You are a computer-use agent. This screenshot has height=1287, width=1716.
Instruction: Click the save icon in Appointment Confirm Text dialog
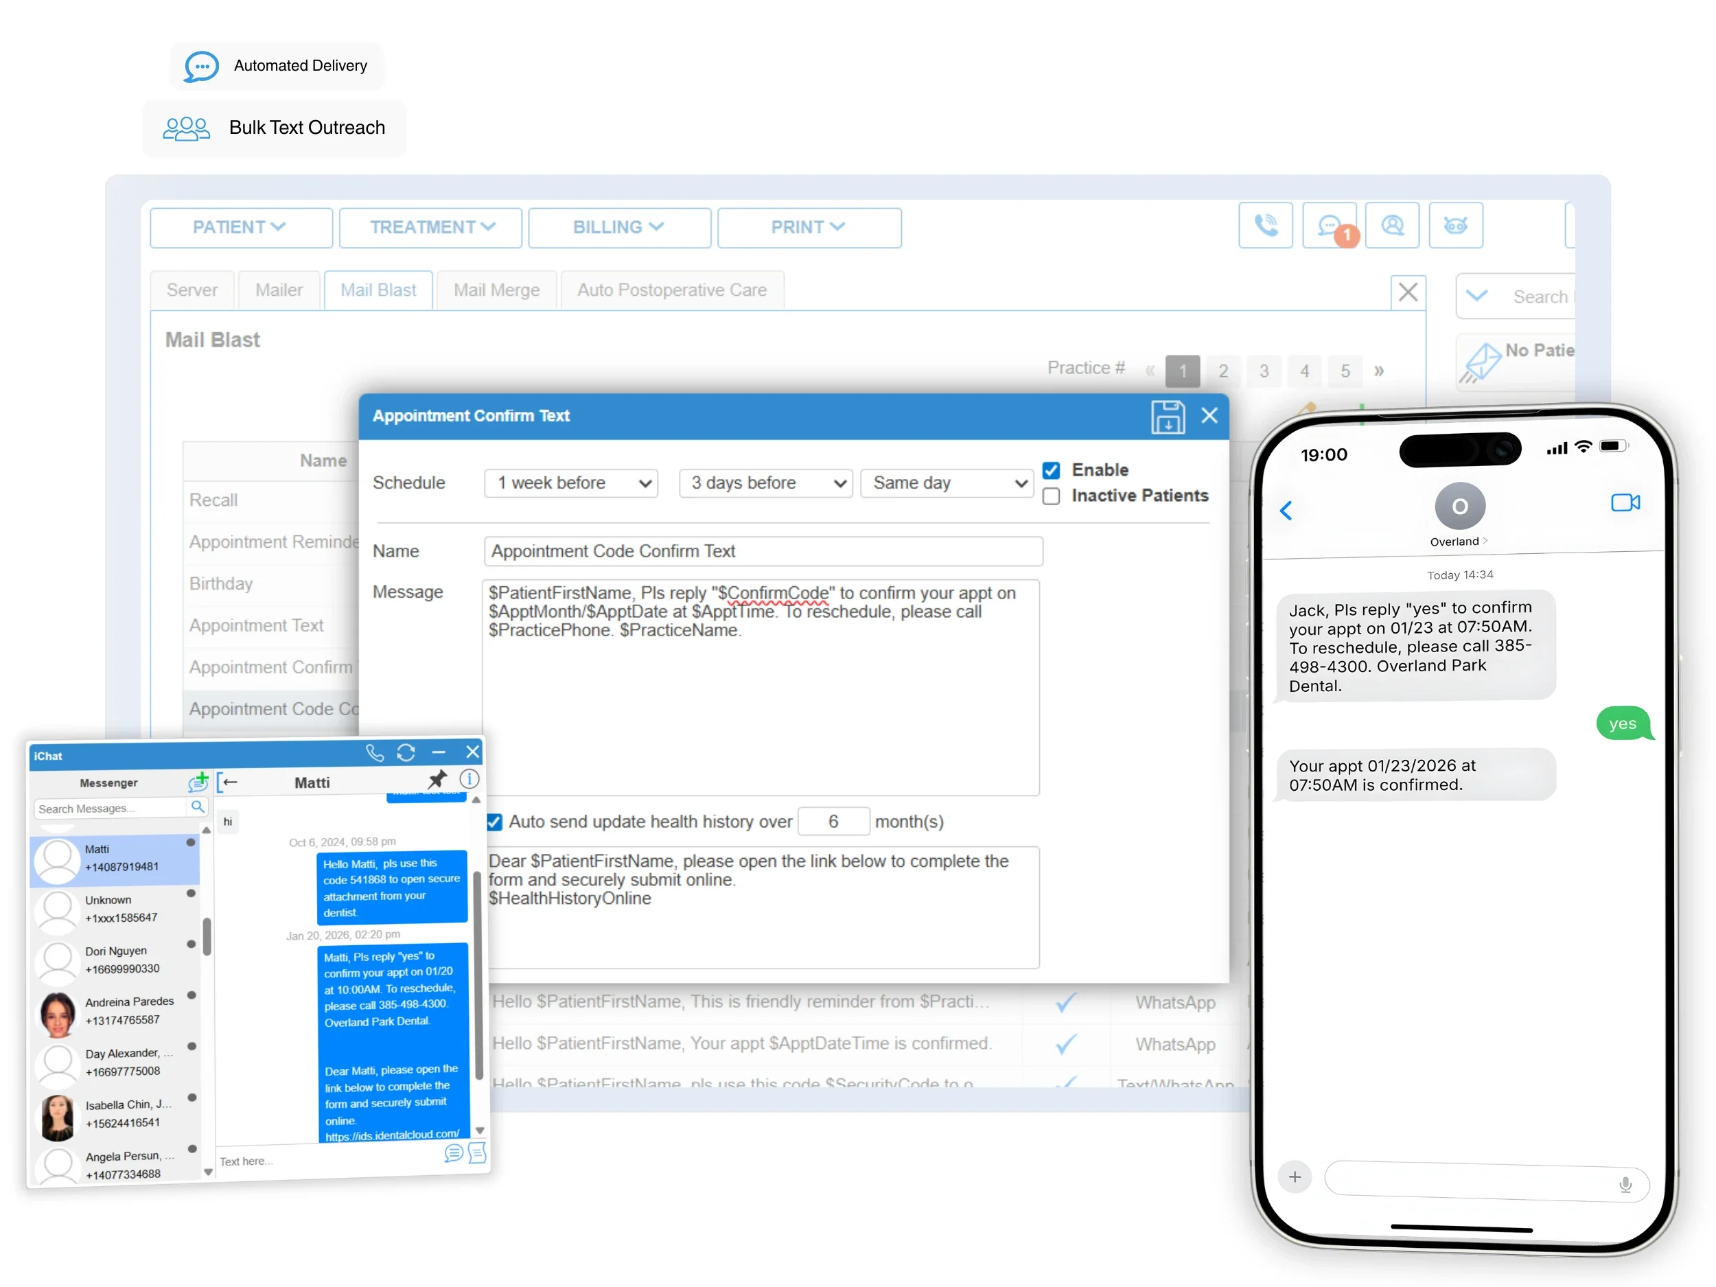(1167, 417)
